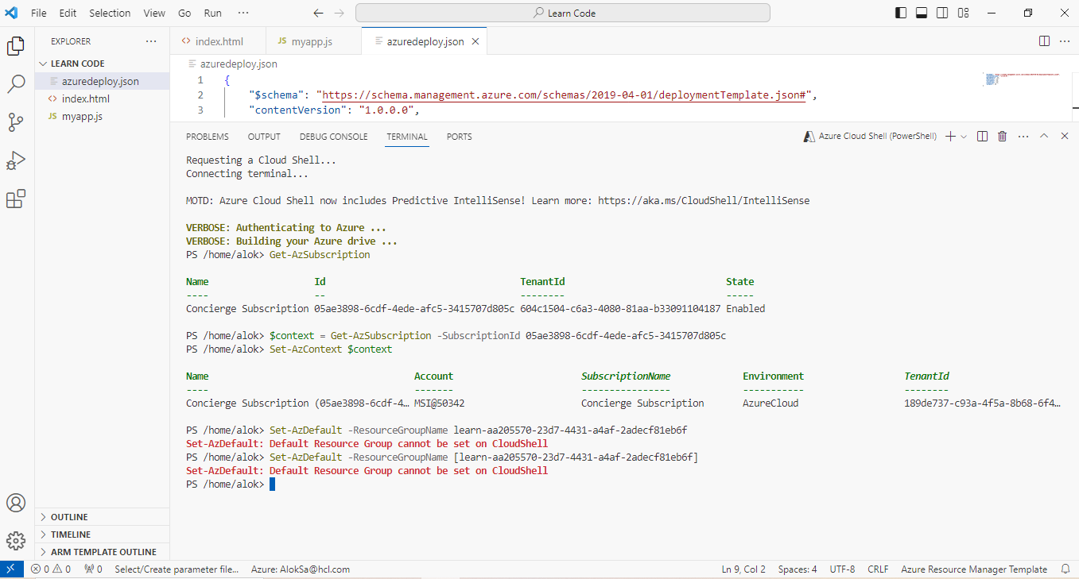Open Customize Layout icon
The height and width of the screenshot is (579, 1079).
coord(963,13)
